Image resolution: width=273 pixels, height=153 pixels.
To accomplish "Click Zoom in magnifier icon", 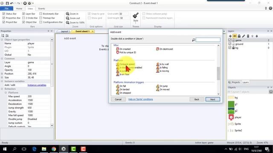I will [67, 14].
